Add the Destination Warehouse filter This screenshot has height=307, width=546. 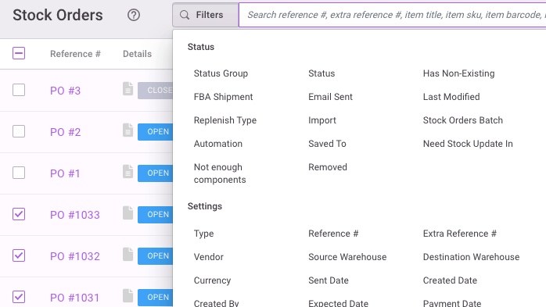coord(471,257)
